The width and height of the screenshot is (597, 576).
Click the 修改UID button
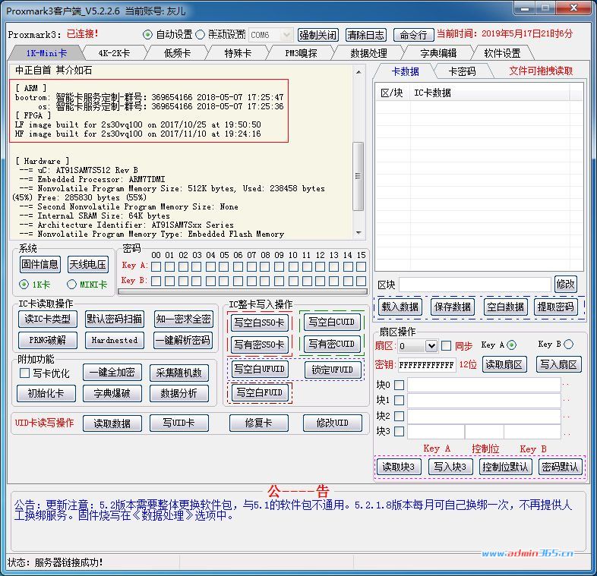[x=333, y=423]
